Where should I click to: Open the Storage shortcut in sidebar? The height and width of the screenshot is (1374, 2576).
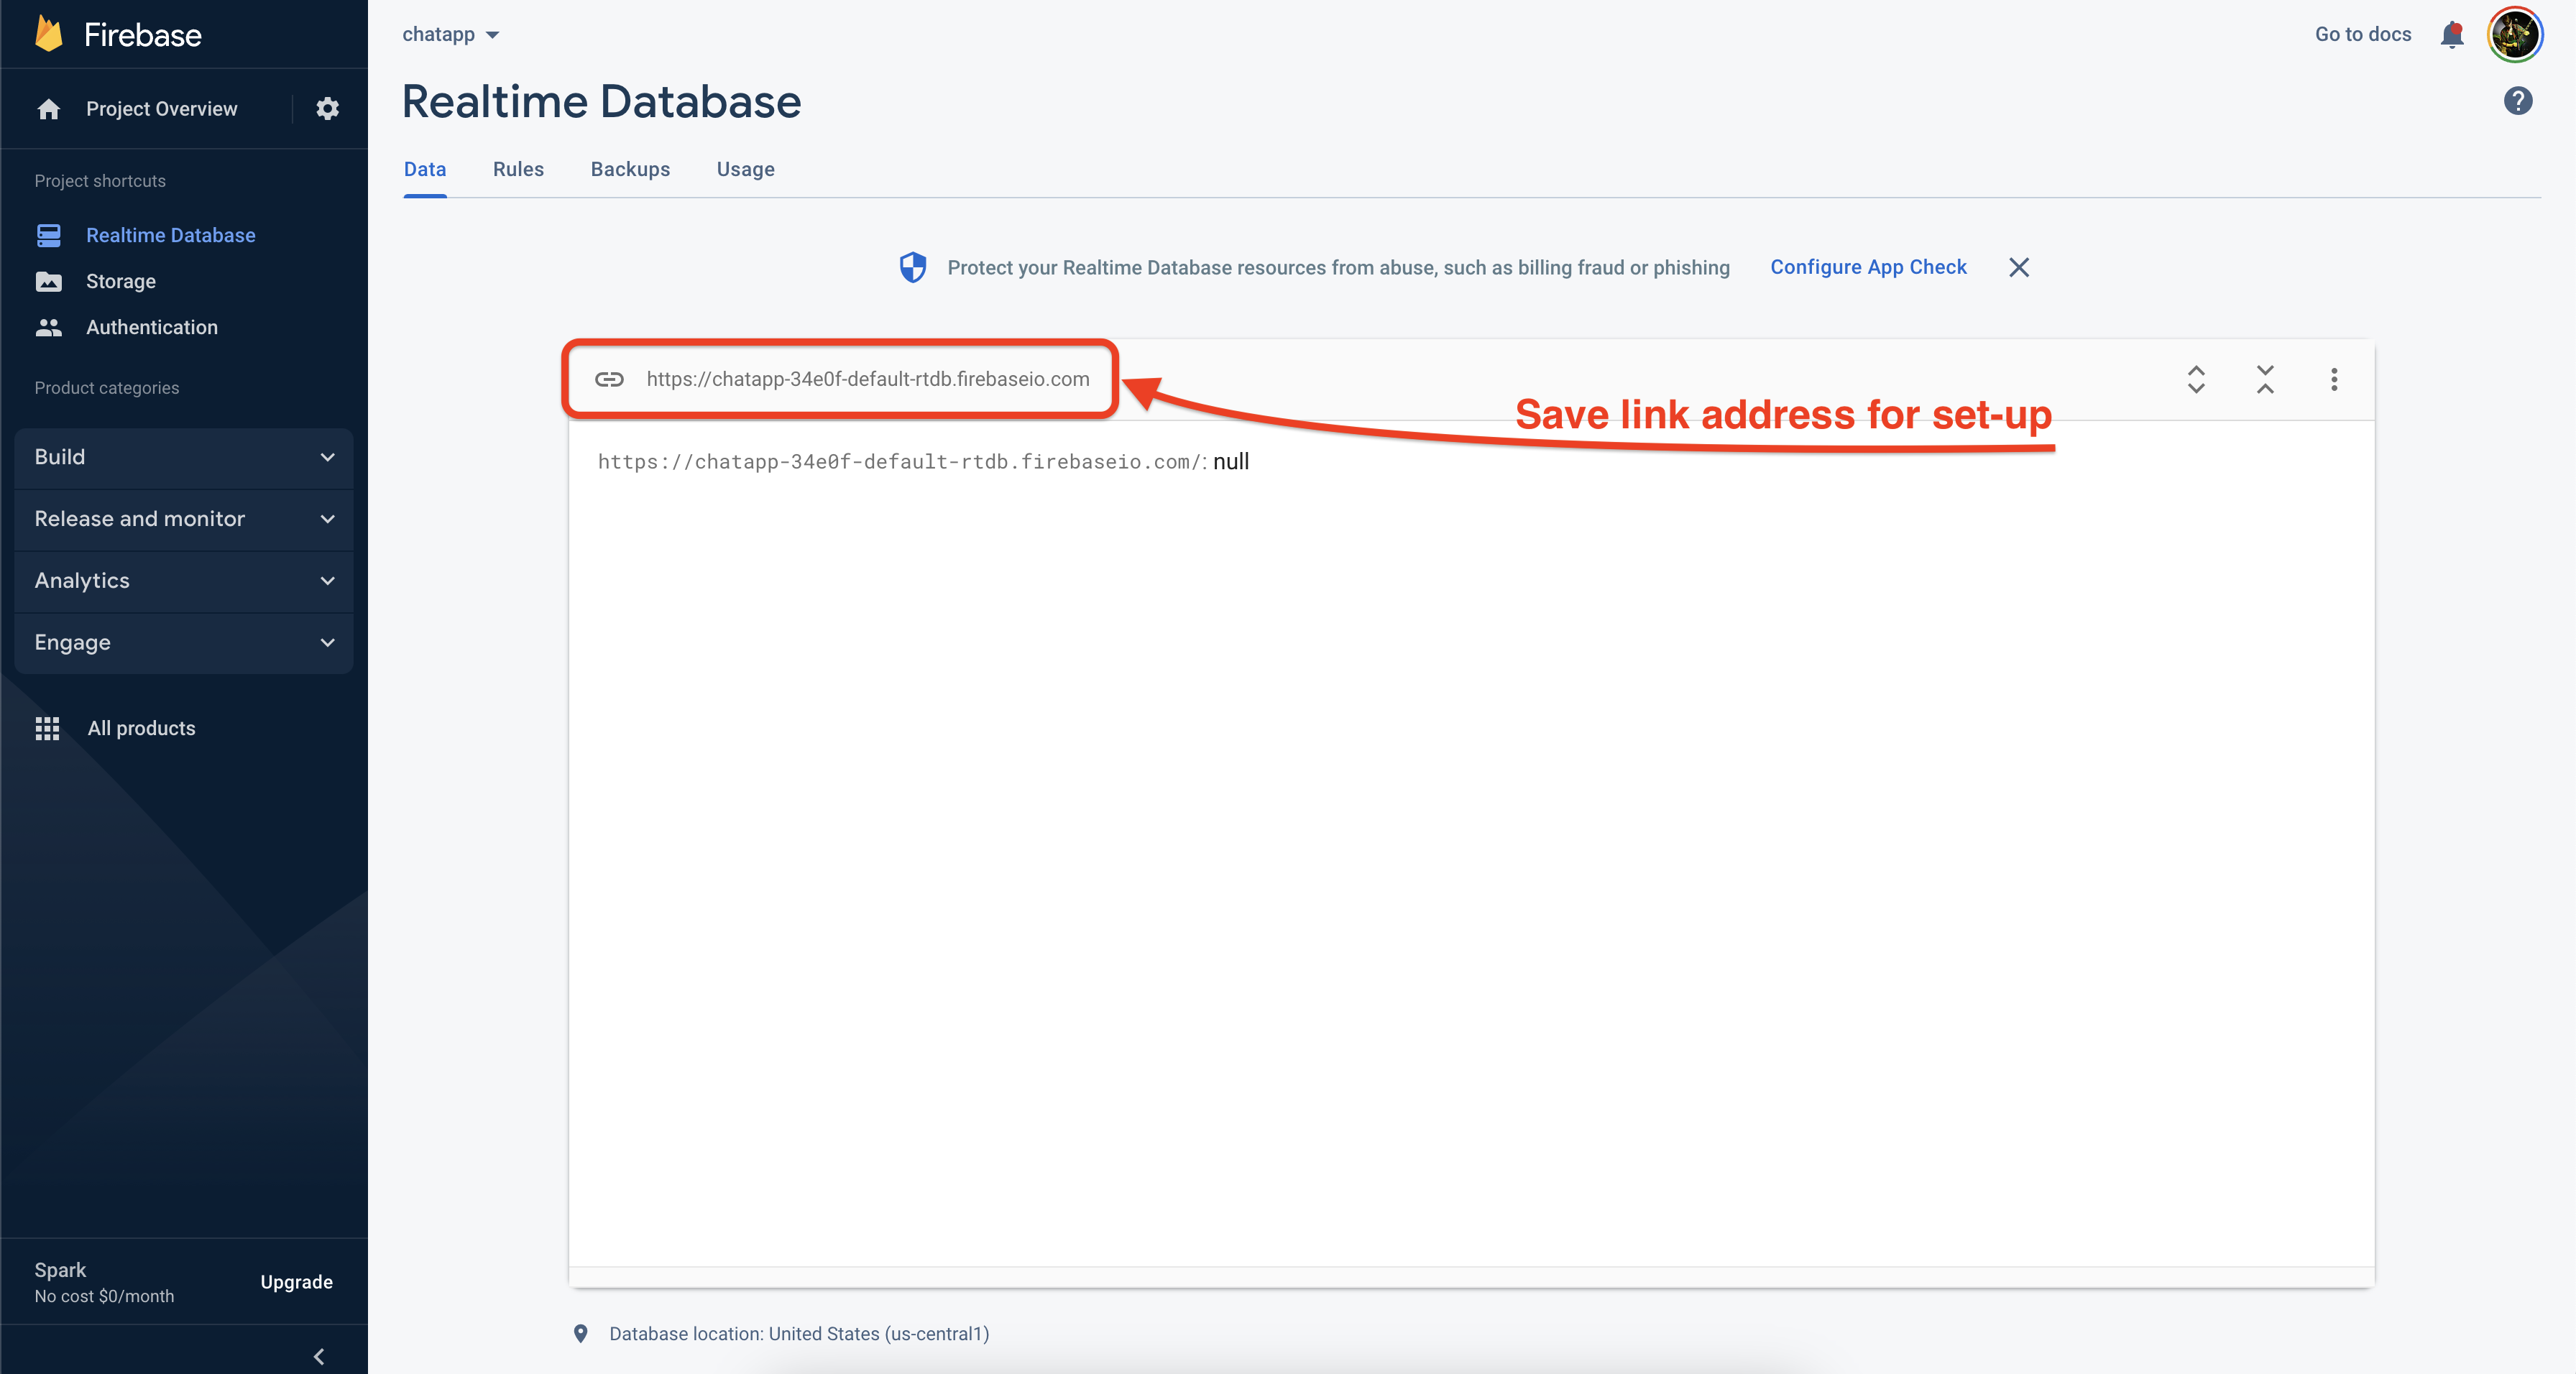[121, 281]
